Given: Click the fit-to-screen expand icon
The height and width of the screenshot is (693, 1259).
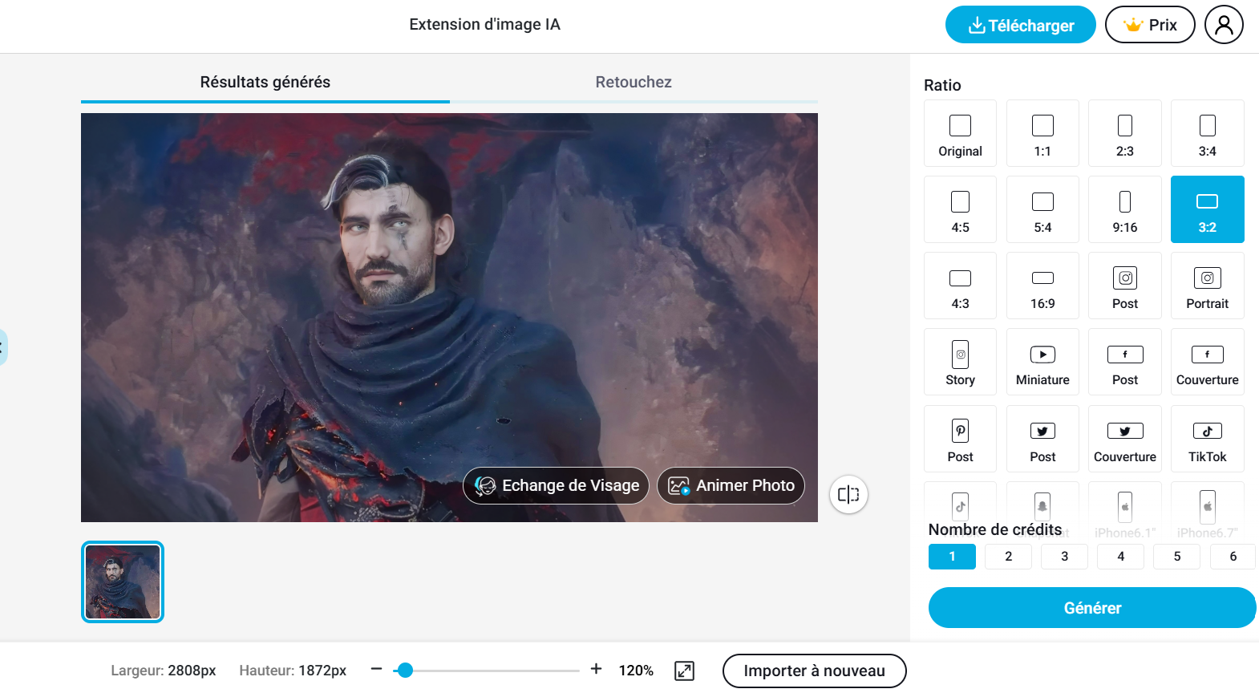Looking at the screenshot, I should (x=684, y=671).
